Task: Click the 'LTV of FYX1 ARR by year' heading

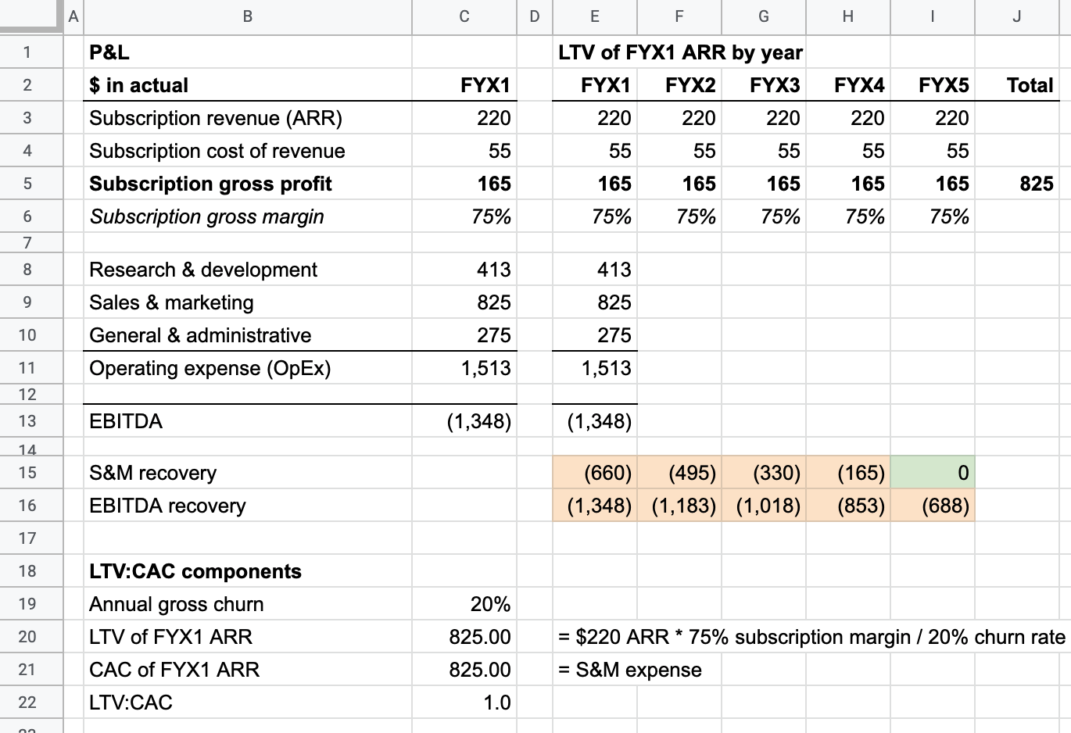Action: click(x=679, y=52)
